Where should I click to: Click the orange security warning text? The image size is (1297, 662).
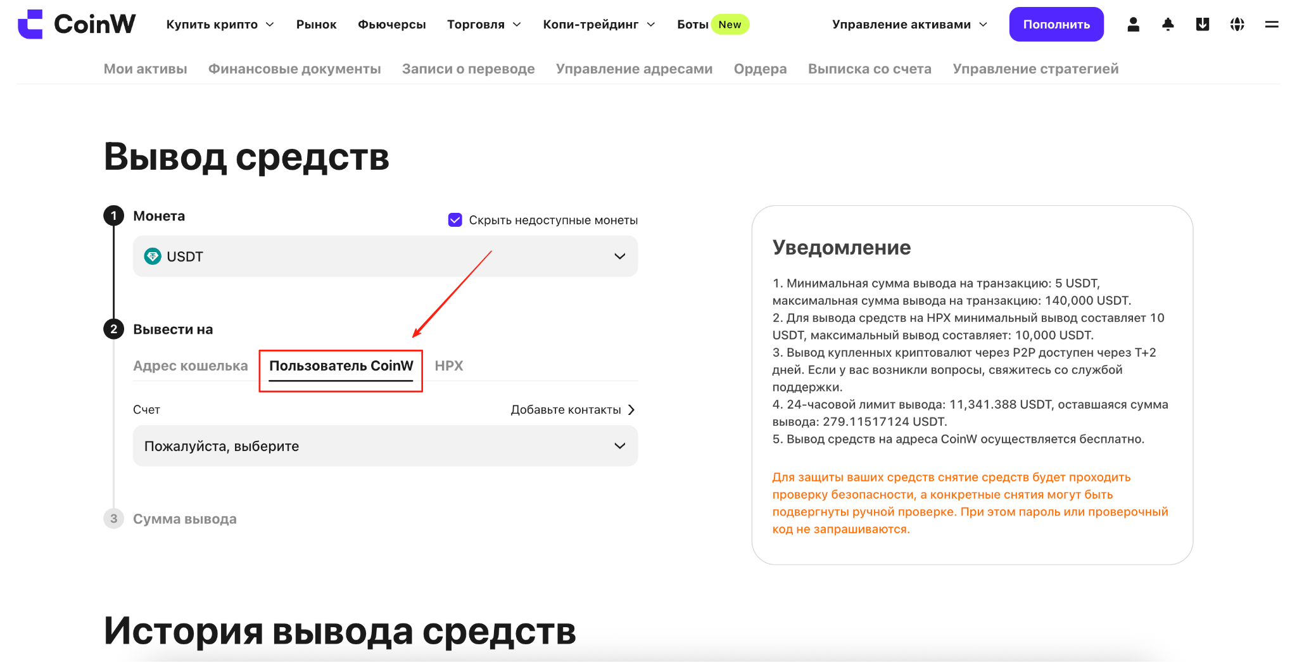point(970,503)
